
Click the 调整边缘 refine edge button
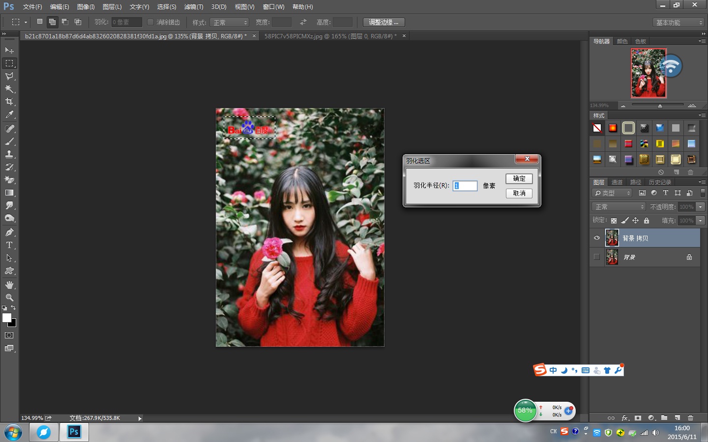383,22
